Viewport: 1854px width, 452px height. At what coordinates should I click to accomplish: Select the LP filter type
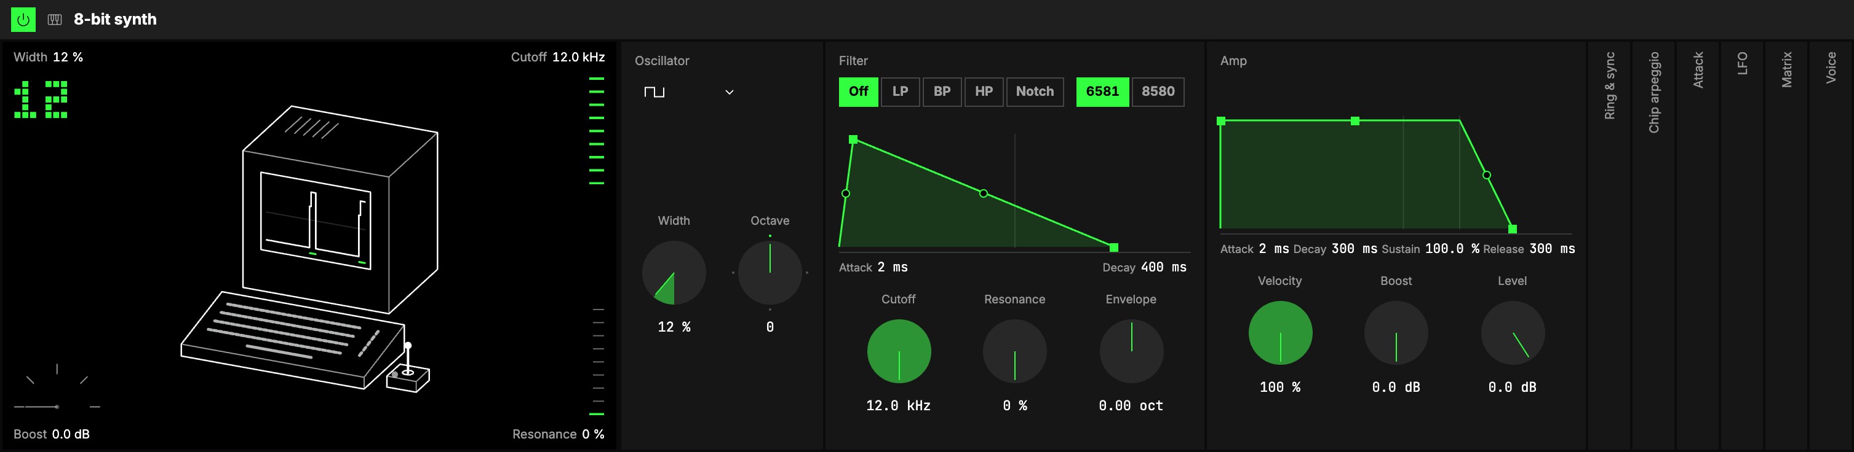tap(900, 92)
